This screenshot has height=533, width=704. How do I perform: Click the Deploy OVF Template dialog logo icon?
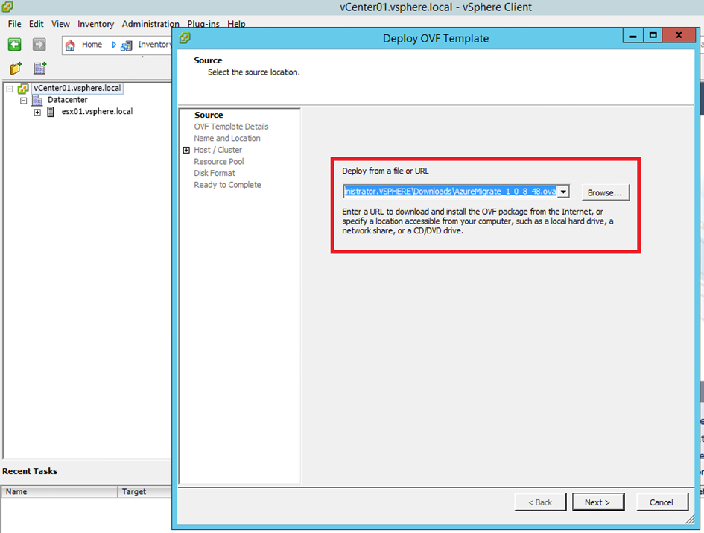[x=185, y=38]
